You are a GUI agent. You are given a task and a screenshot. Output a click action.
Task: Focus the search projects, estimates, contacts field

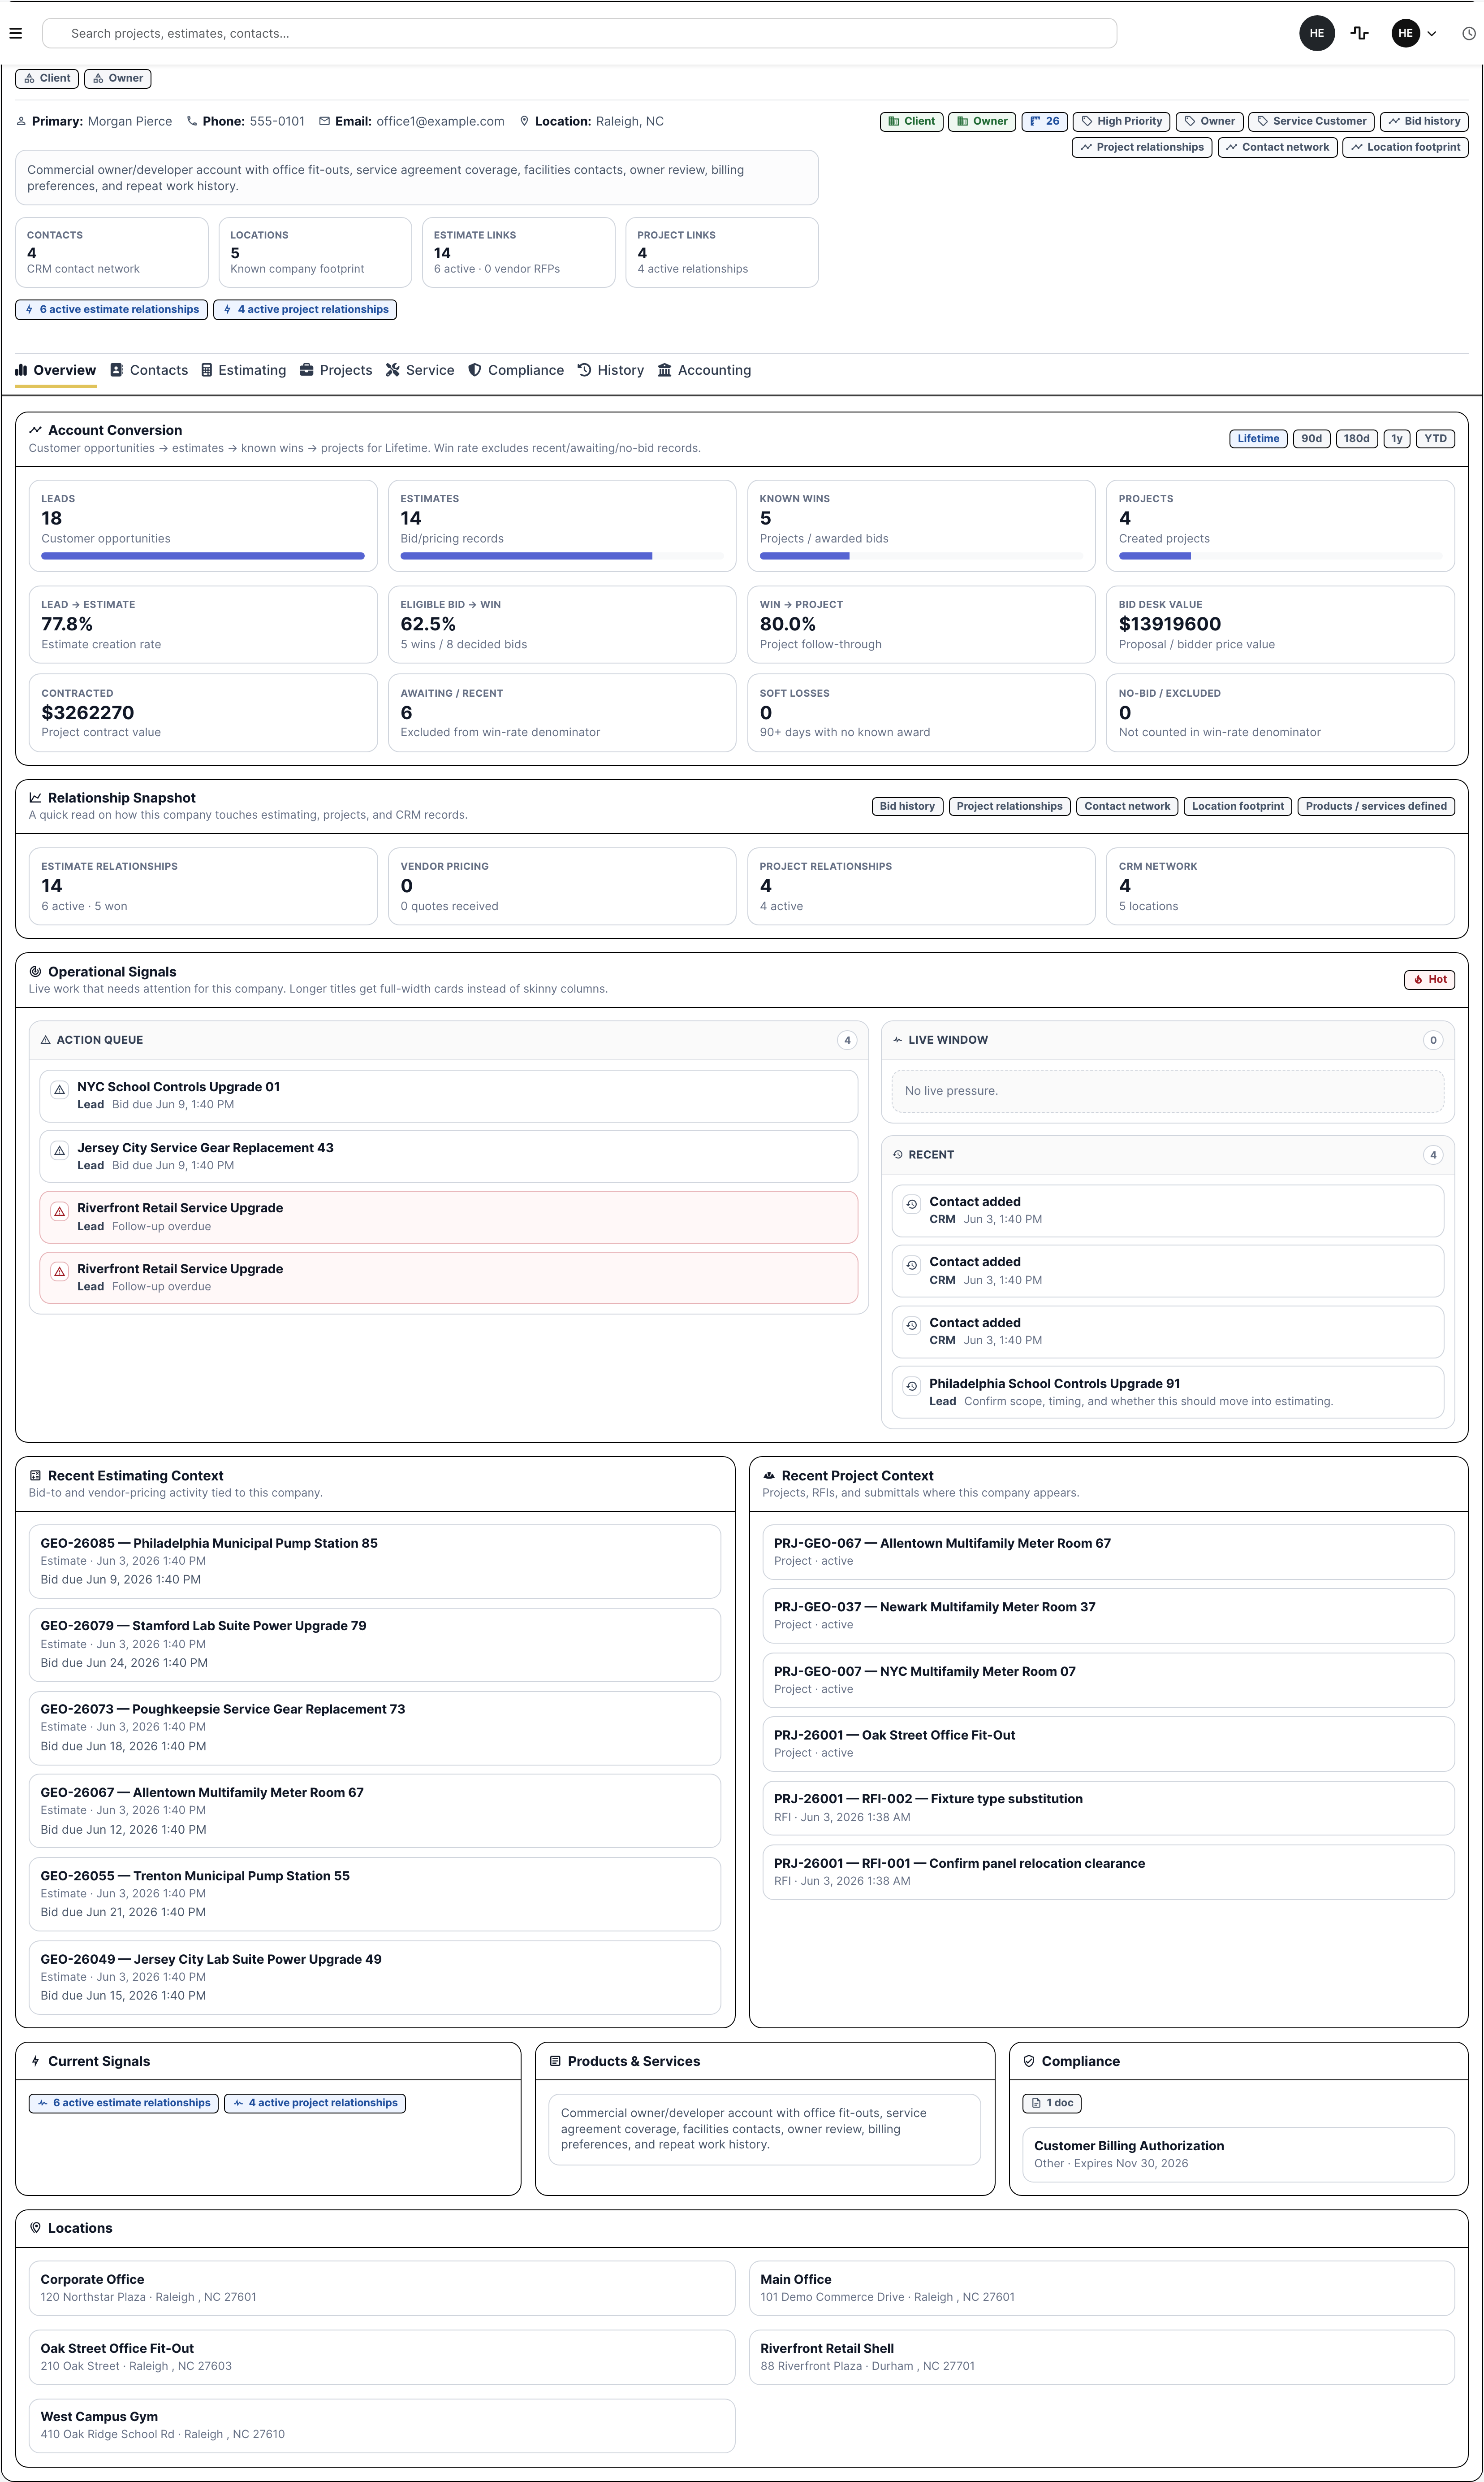(x=579, y=33)
